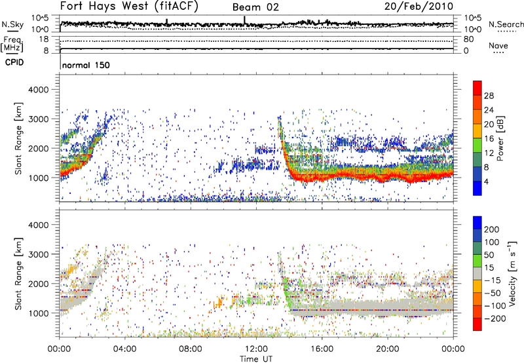
Task: Click the 'Beam 02' label
Action: point(255,7)
